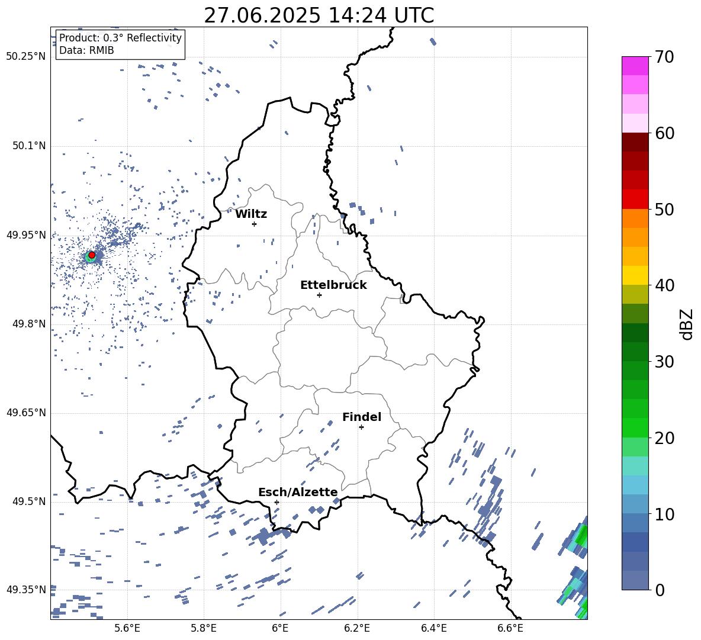The height and width of the screenshot is (640, 701).
Task: Click the cyan colorbar segment near 15
Action: 635,466
